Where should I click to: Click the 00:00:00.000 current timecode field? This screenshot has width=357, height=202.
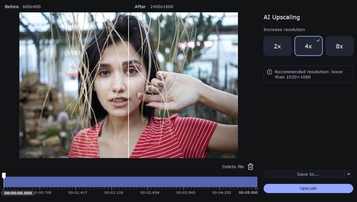pyautogui.click(x=18, y=193)
